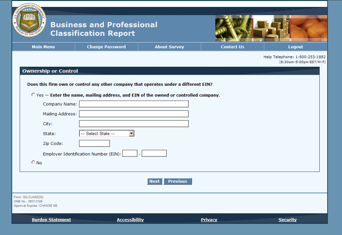Click the Next button
The image size is (342, 235).
point(154,181)
